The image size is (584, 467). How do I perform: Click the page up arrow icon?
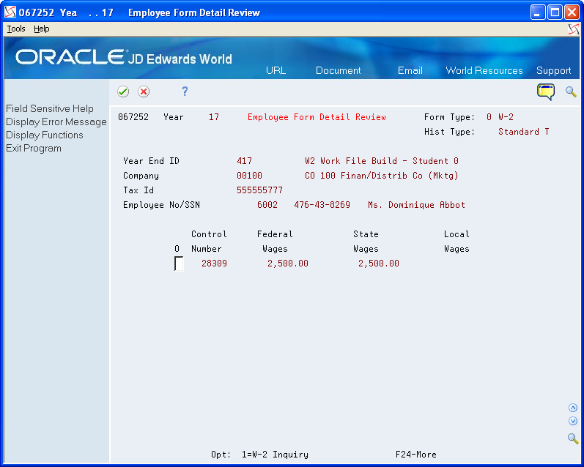[573, 408]
